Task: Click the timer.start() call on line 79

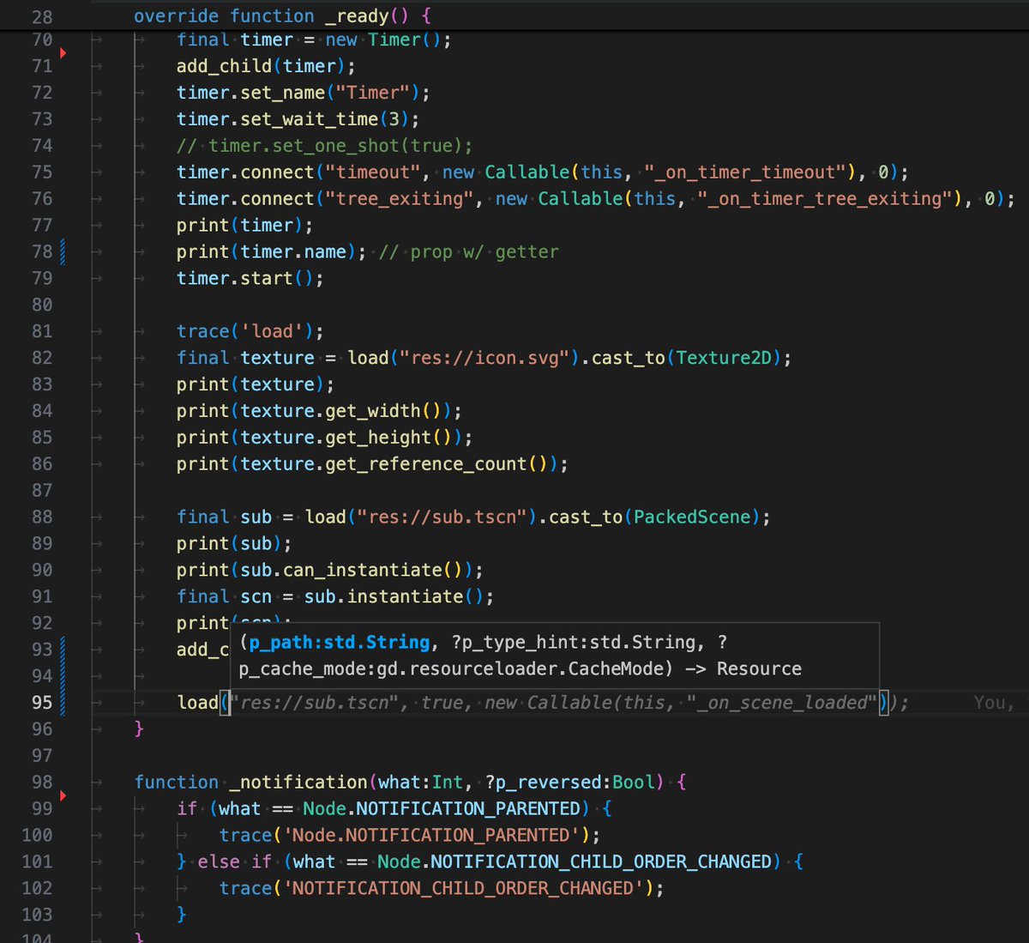Action: tap(248, 278)
